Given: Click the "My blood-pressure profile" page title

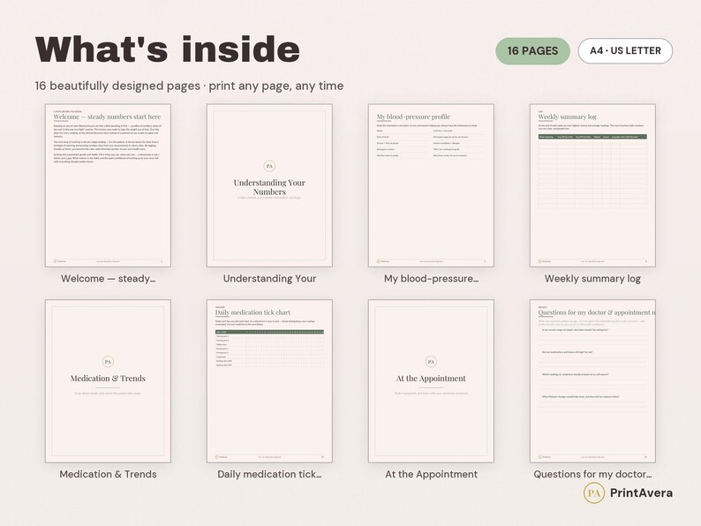Looking at the screenshot, I should click(413, 116).
